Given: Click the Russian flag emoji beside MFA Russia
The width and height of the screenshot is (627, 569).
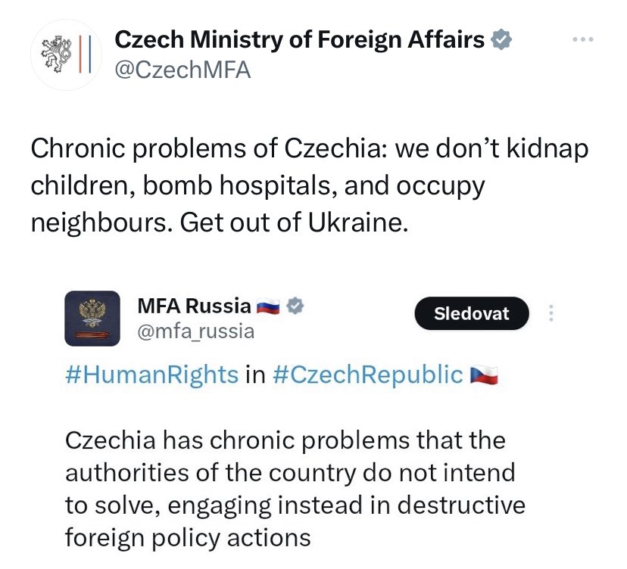Looking at the screenshot, I should (x=268, y=306).
